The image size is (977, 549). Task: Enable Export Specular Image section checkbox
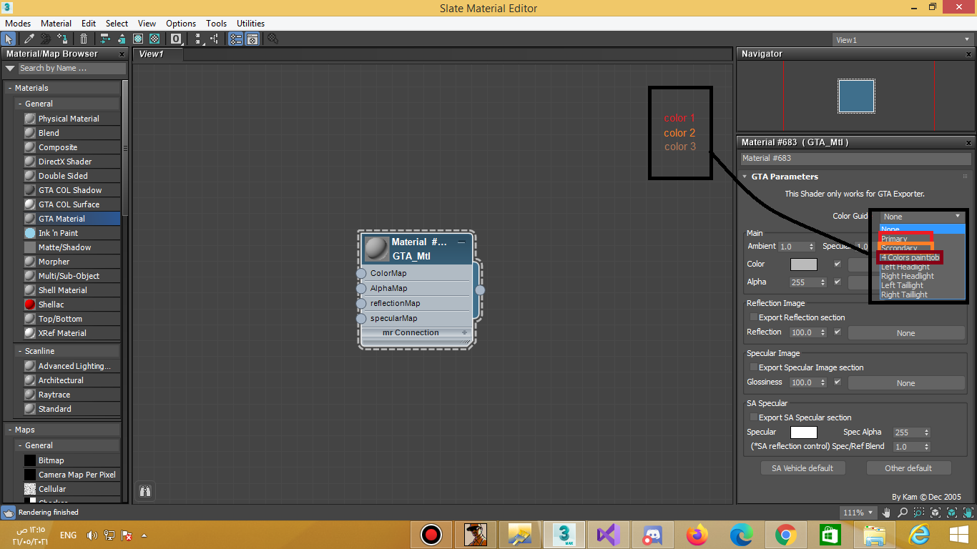pyautogui.click(x=752, y=367)
